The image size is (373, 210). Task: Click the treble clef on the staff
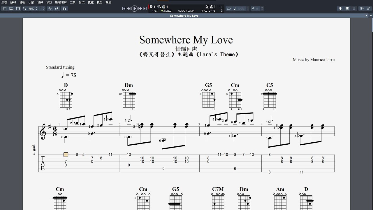click(43, 132)
